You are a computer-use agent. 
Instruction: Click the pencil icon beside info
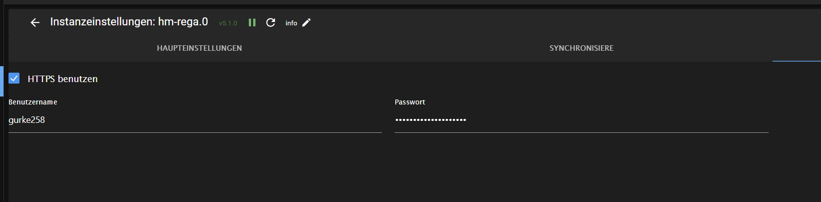pos(306,22)
